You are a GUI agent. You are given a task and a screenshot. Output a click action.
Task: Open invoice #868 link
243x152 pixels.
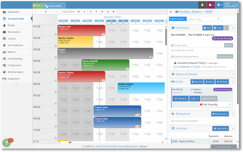coord(175,141)
